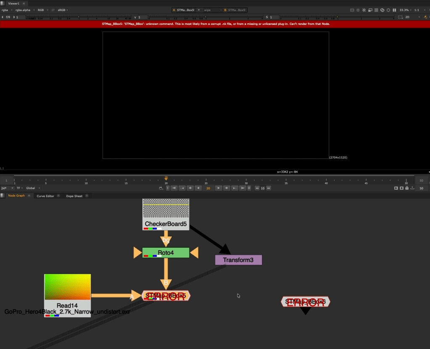The image size is (430, 349).
Task: Decrease viewer gain f-stop arrow
Action: [x=3, y=17]
